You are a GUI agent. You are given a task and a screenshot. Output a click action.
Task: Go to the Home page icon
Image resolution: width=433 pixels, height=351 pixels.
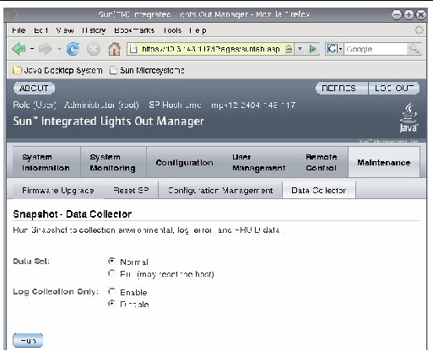pyautogui.click(x=114, y=49)
